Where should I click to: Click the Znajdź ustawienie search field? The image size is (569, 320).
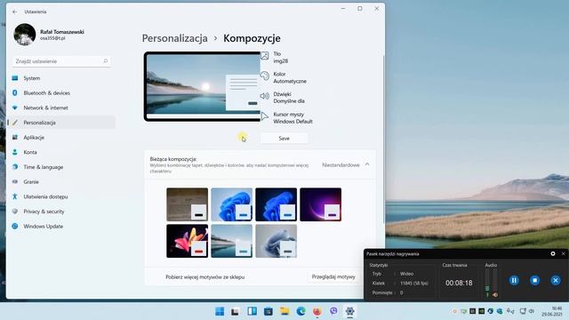tap(61, 61)
